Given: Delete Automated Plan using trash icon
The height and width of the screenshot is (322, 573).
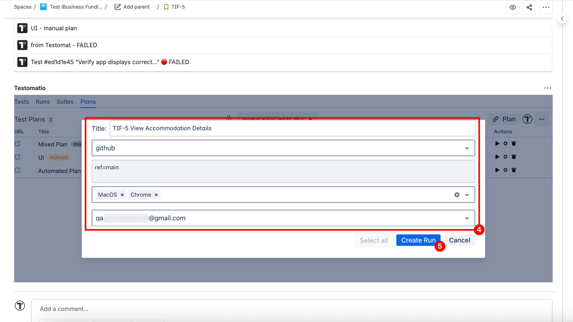Looking at the screenshot, I should (514, 170).
